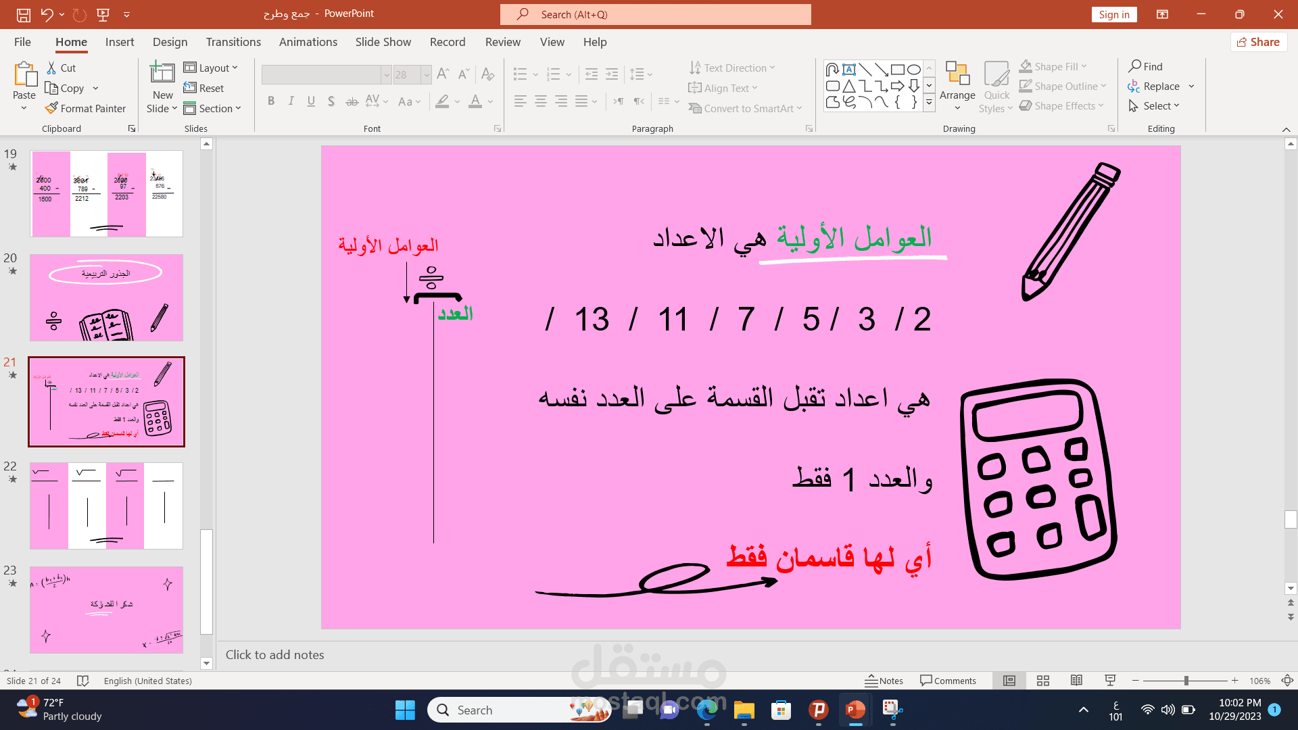Switch to Slide Sorter view
The image size is (1298, 730).
[x=1043, y=681]
